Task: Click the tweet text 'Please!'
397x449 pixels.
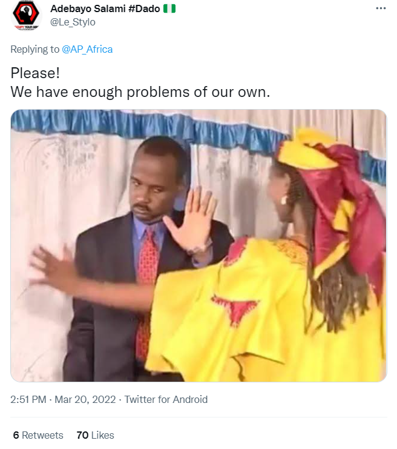Action: [35, 73]
